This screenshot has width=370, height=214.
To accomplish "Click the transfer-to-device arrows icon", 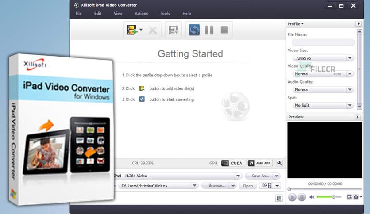I will 266,186.
